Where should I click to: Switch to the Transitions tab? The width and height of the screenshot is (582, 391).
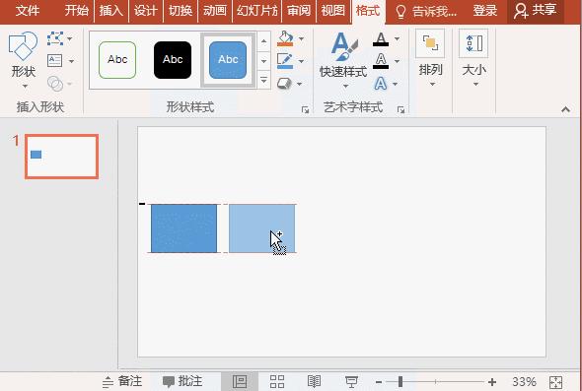180,11
